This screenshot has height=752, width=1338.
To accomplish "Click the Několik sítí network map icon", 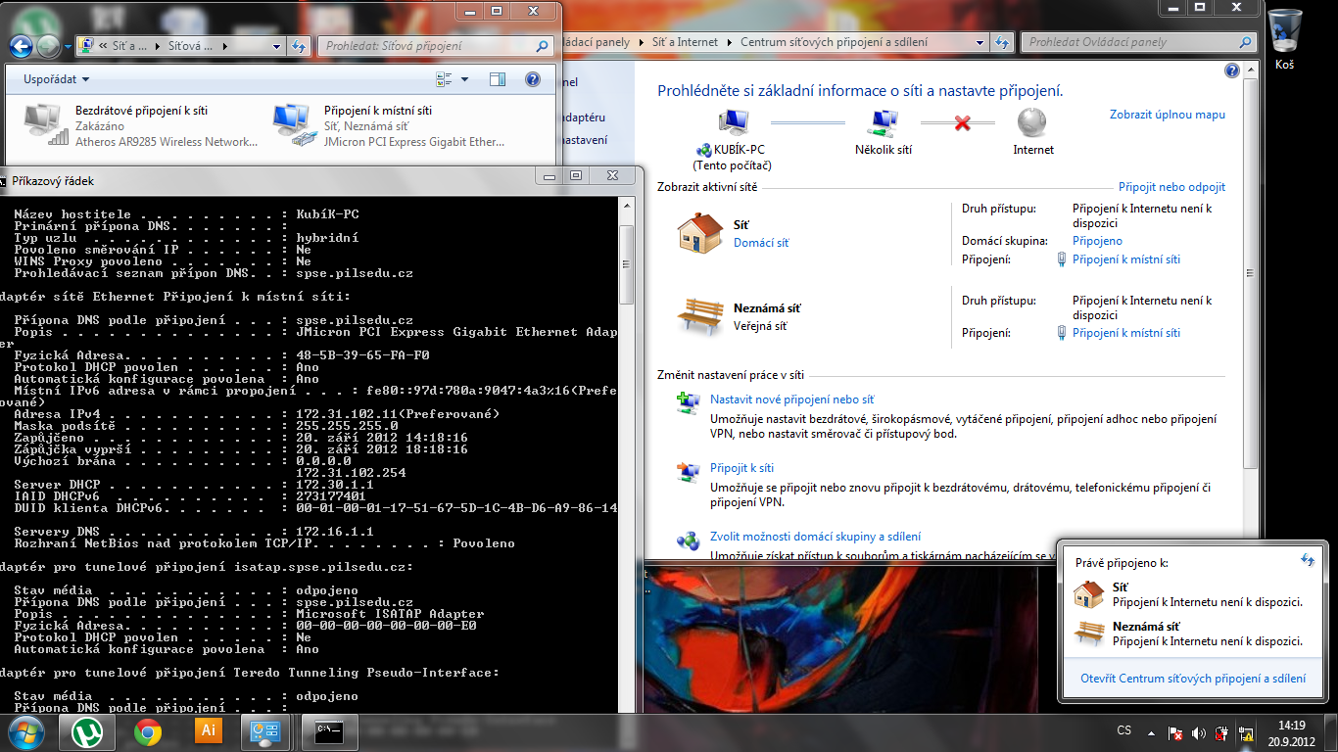I will point(883,123).
